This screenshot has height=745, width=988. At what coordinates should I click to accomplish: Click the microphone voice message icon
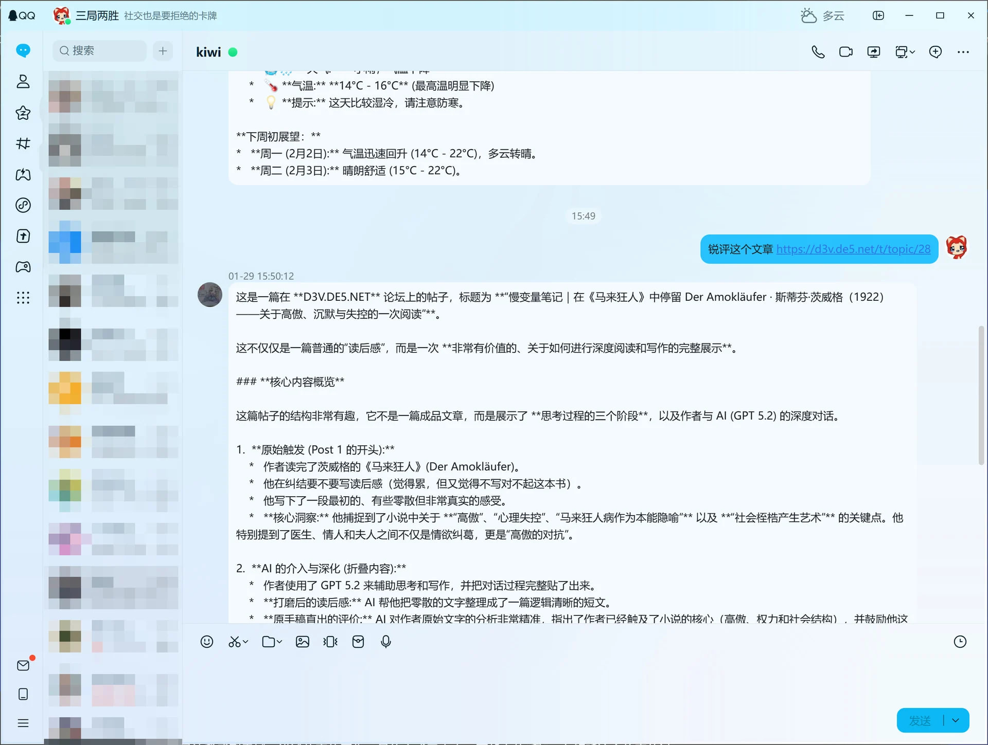point(386,642)
